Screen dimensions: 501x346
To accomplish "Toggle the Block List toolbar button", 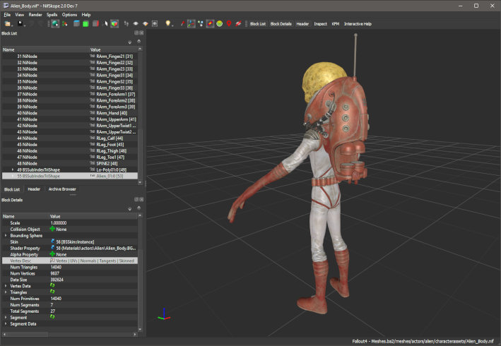I will click(258, 24).
